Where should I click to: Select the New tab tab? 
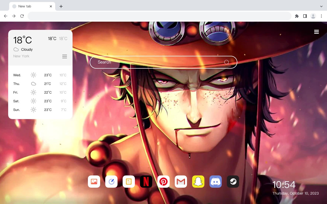tap(32, 6)
